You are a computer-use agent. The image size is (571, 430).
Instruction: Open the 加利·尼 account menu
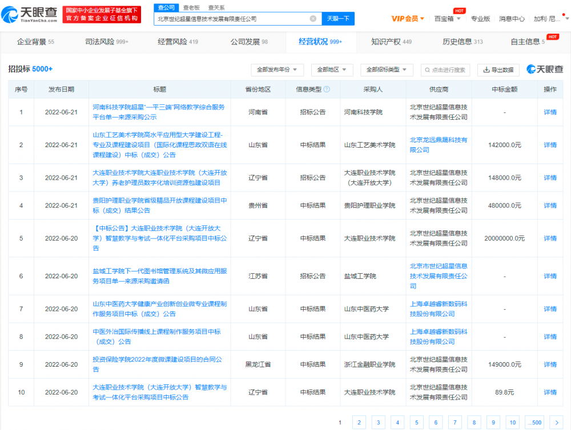pyautogui.click(x=547, y=19)
